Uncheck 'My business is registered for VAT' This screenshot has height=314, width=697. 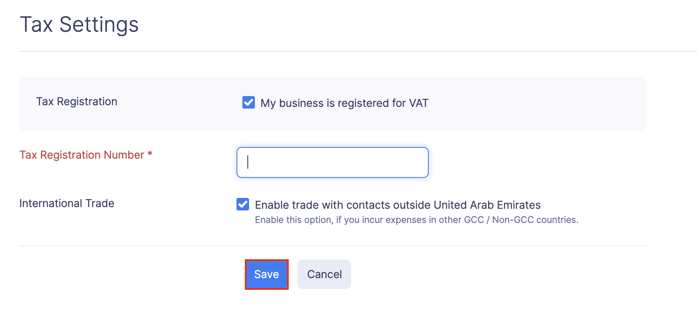[x=248, y=103]
